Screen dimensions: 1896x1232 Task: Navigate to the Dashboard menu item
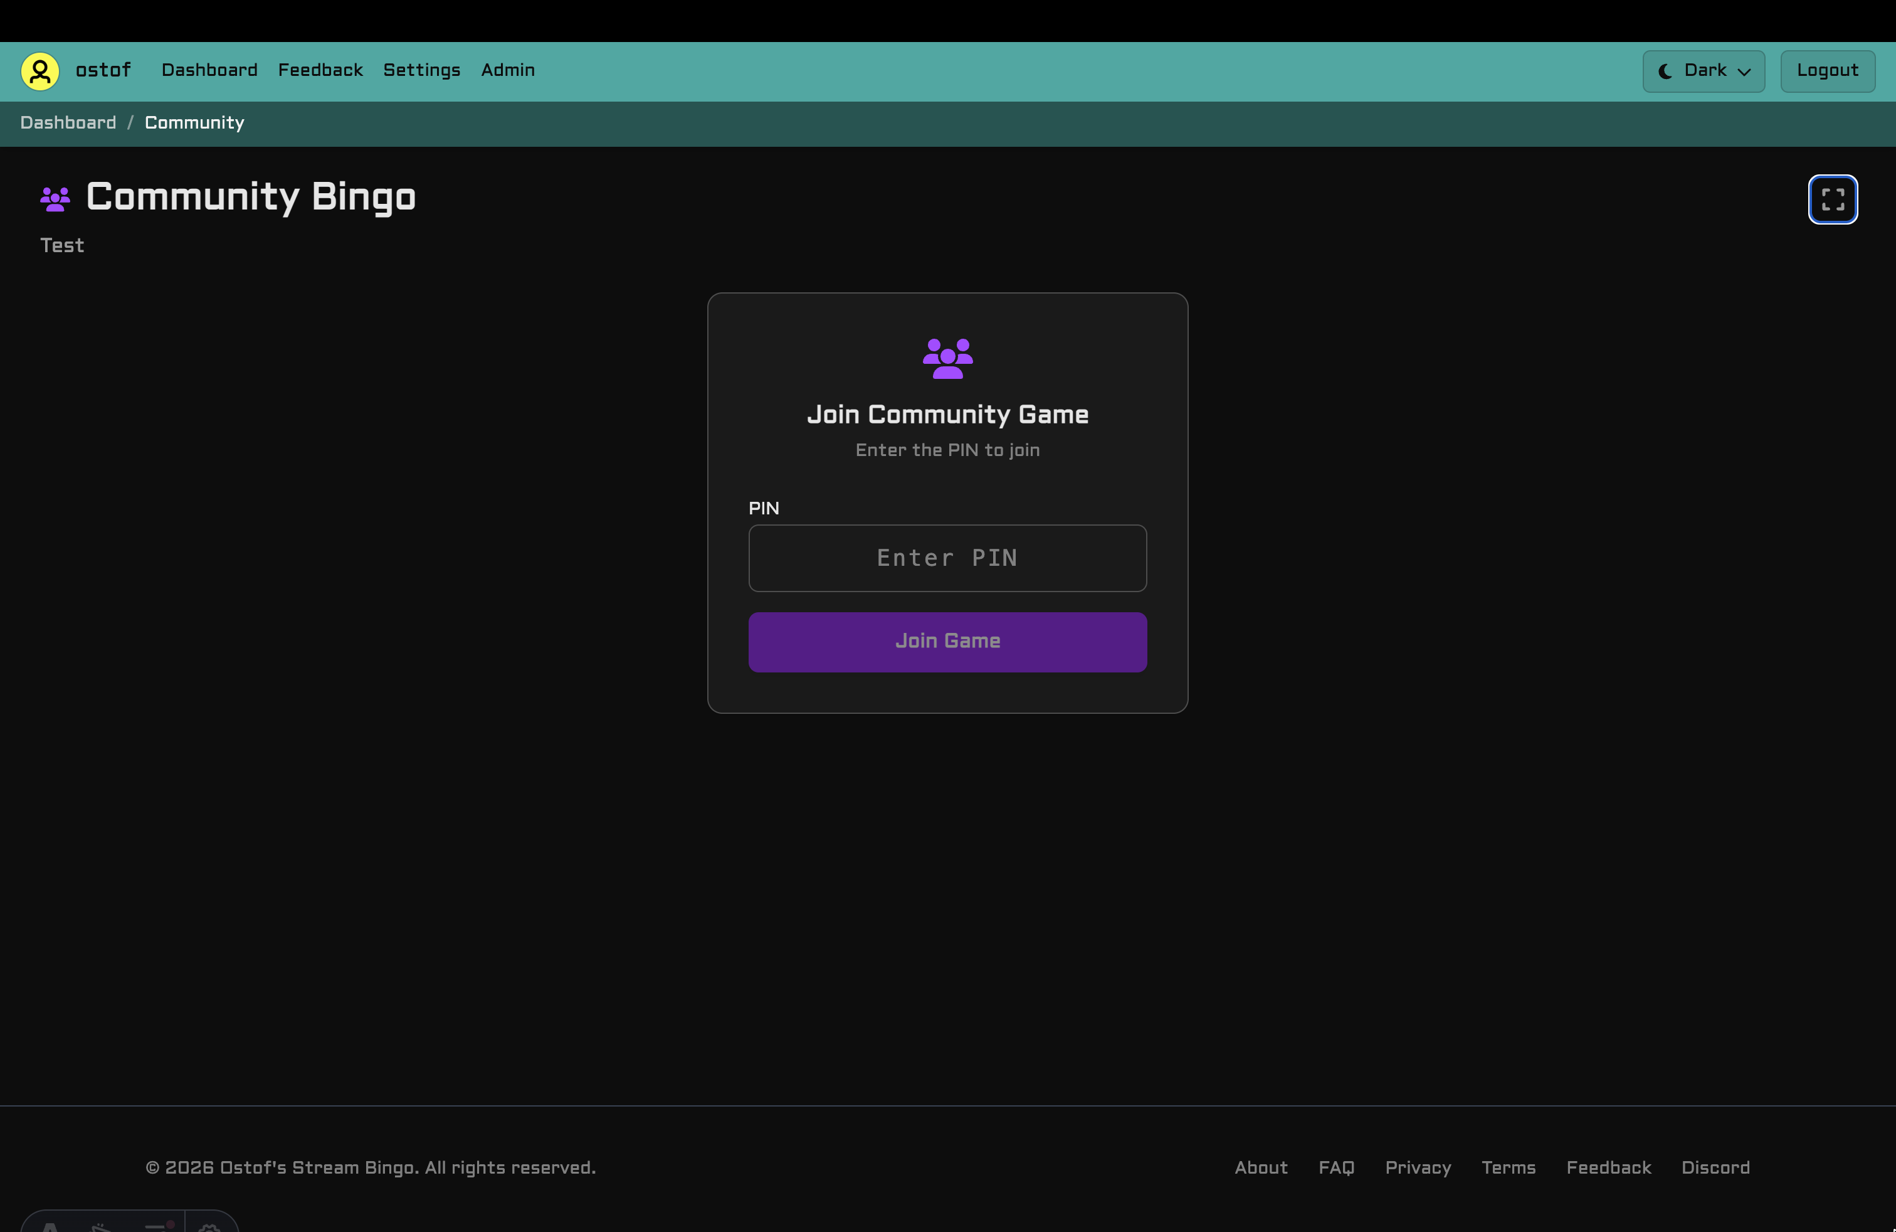209,71
